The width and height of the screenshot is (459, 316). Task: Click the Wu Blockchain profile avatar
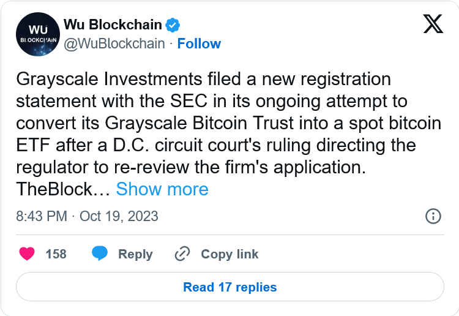[x=37, y=34]
